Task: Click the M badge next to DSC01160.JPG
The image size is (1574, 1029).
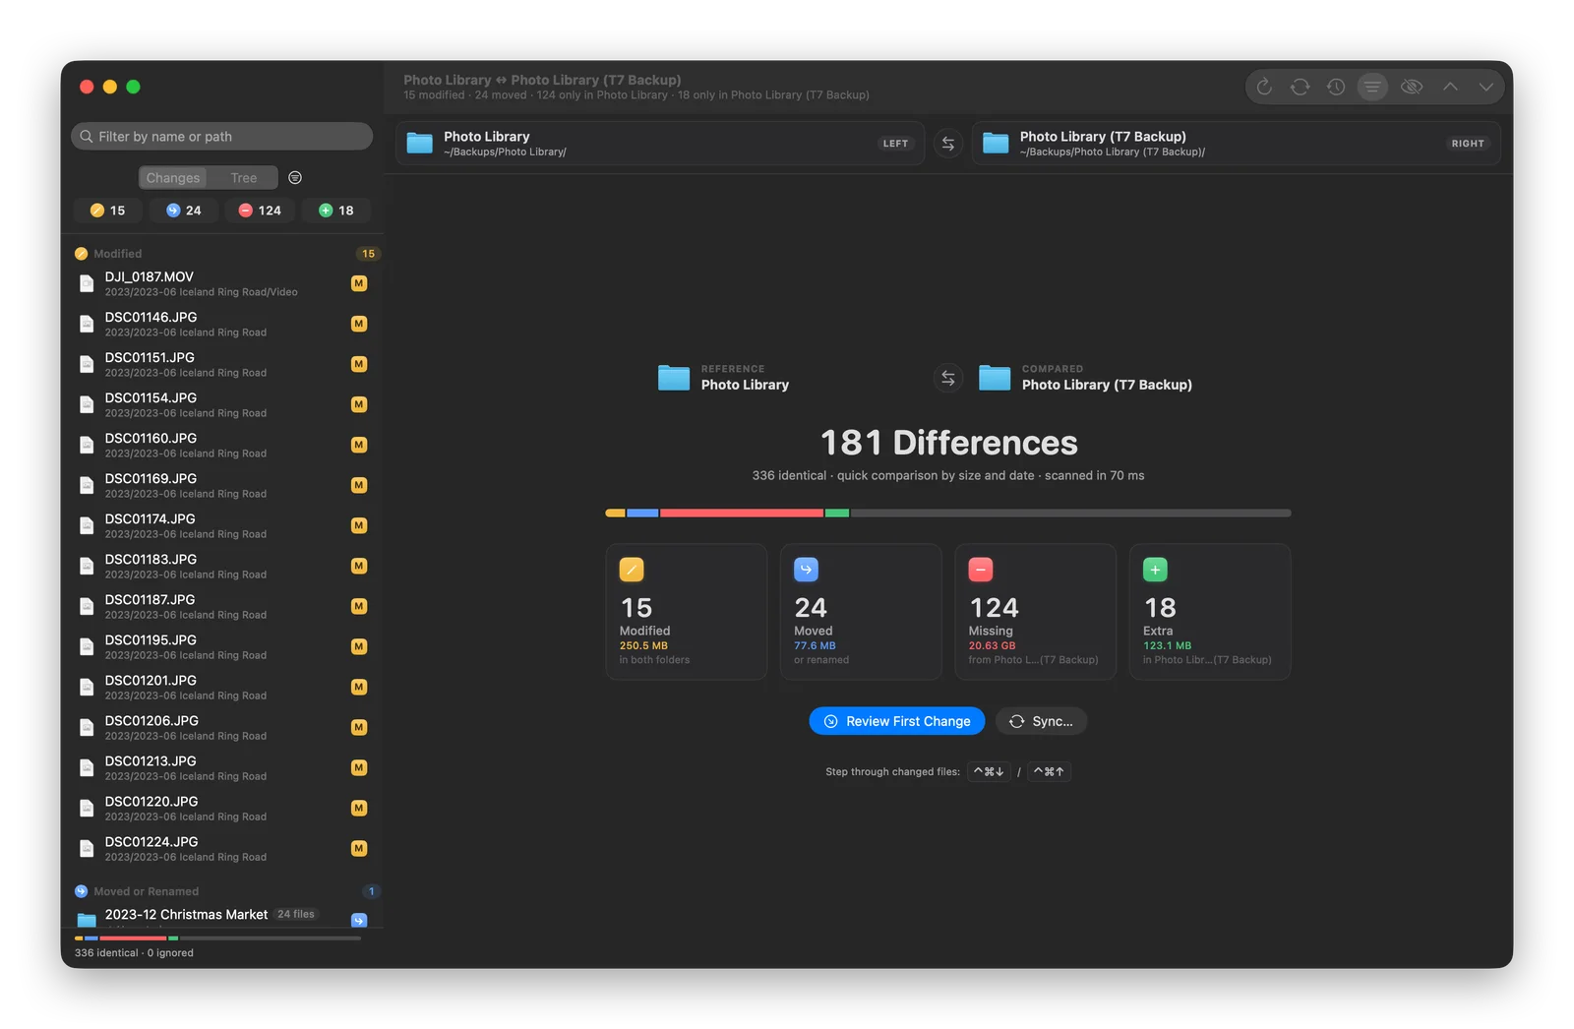Action: tap(359, 445)
